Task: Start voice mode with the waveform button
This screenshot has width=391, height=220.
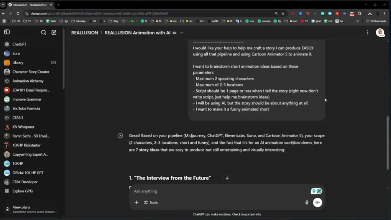Action: point(317,202)
